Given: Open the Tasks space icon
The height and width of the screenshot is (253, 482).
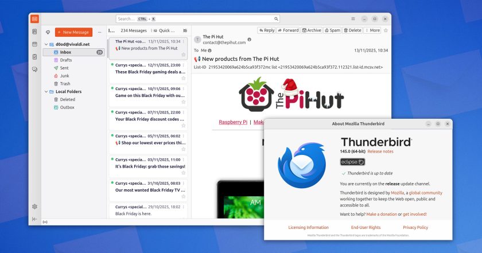Looking at the screenshot, I should [x=35, y=57].
